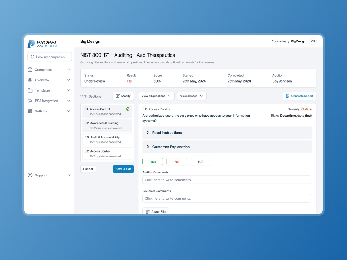This screenshot has width=347, height=260.
Task: Click Save & exit
Action: coord(123,169)
